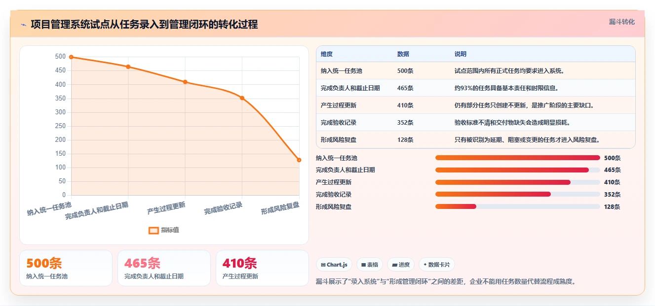This screenshot has height=306, width=655.
Task: Click the description starting 约93%的任务
Action: pos(506,88)
